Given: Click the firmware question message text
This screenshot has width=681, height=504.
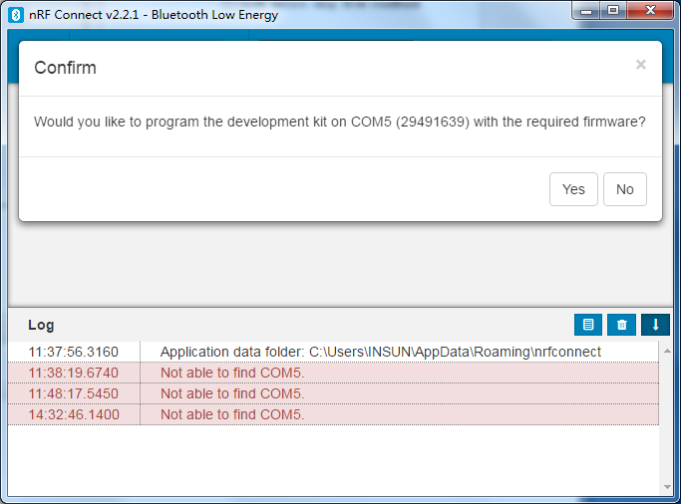Looking at the screenshot, I should [x=340, y=122].
